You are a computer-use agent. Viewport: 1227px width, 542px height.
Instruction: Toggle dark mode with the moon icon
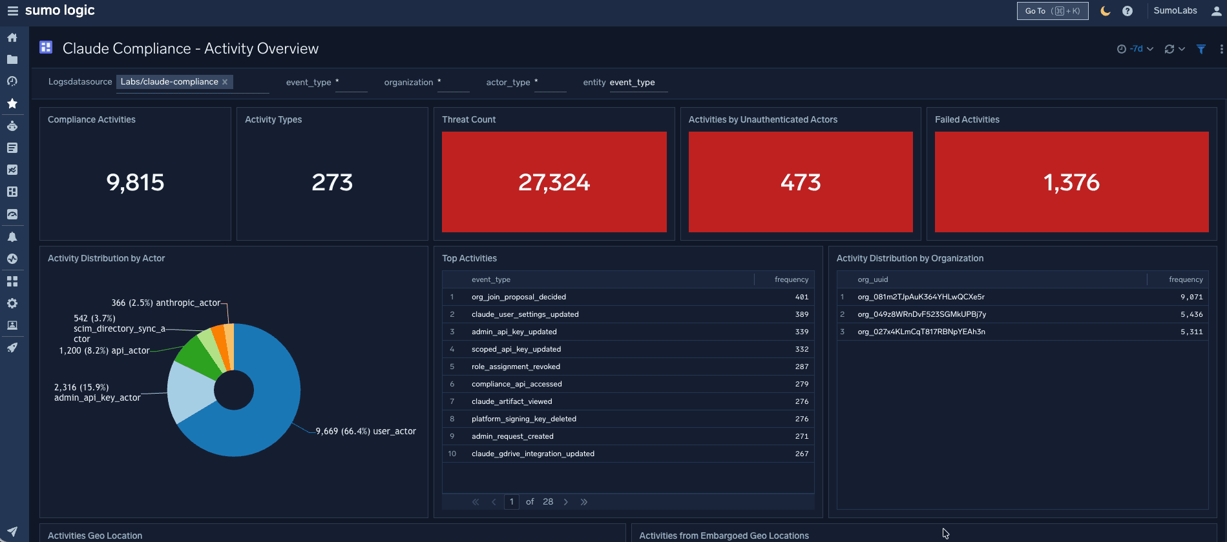click(1106, 11)
